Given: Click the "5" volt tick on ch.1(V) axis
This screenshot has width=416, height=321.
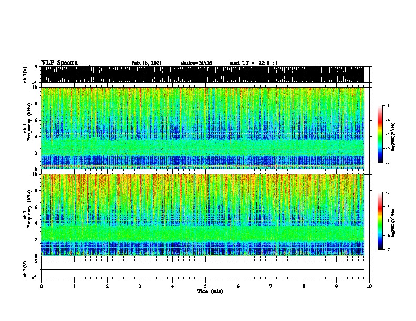Looking at the screenshot, I should [36, 67].
